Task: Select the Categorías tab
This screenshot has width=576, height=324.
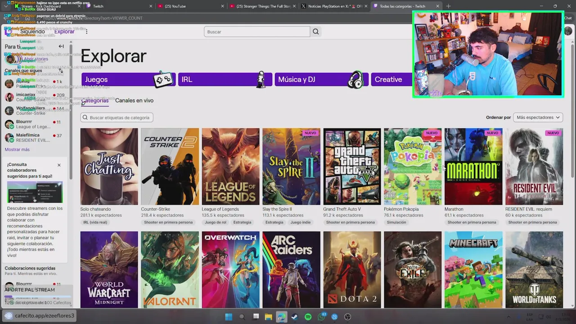Action: tap(95, 101)
